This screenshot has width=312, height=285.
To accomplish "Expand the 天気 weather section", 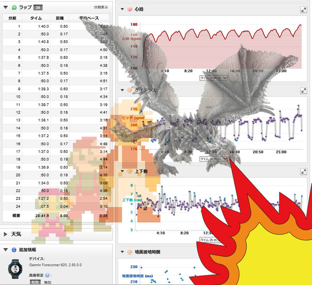I will click(x=6, y=234).
